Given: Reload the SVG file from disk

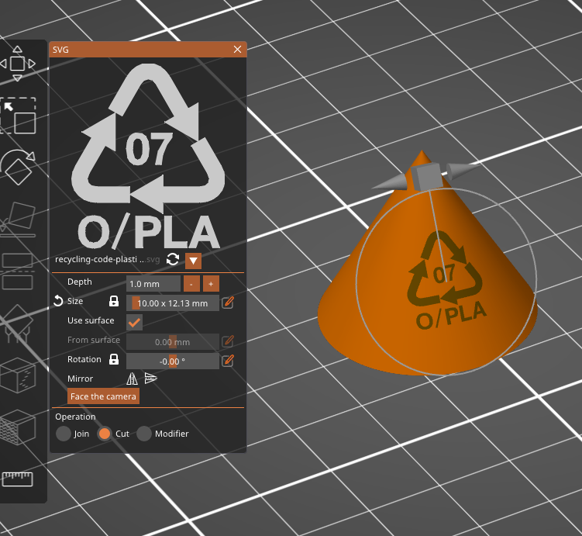Looking at the screenshot, I should (x=173, y=259).
